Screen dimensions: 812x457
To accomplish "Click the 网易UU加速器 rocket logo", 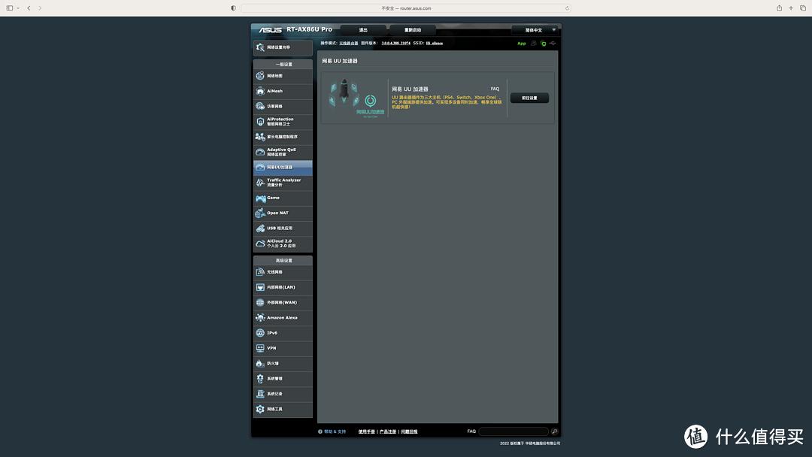I will [356, 98].
